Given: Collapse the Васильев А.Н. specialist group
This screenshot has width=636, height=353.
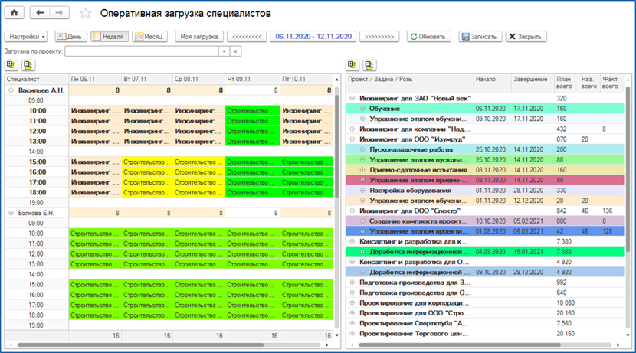Looking at the screenshot, I should coord(11,90).
